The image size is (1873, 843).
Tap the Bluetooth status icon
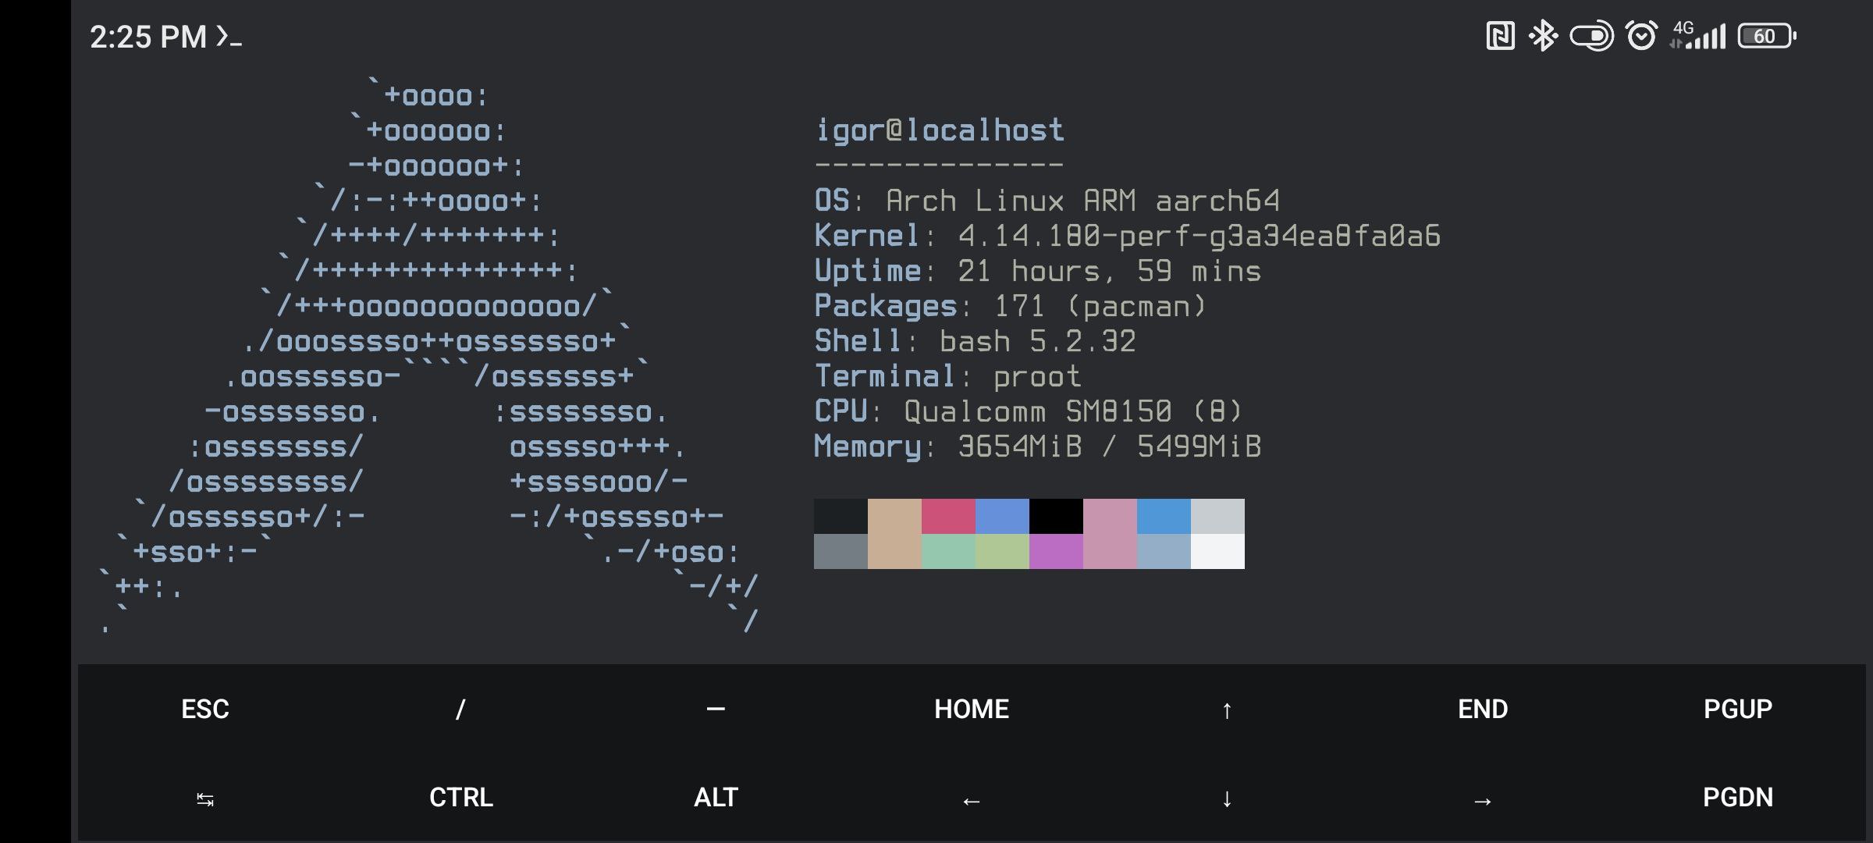click(x=1543, y=36)
